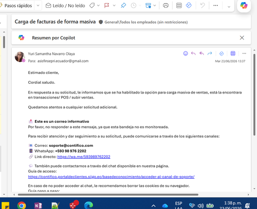Screen dimensions: 257x209
Task: Open more toolbar options ellipsis
Action: pos(215,6)
